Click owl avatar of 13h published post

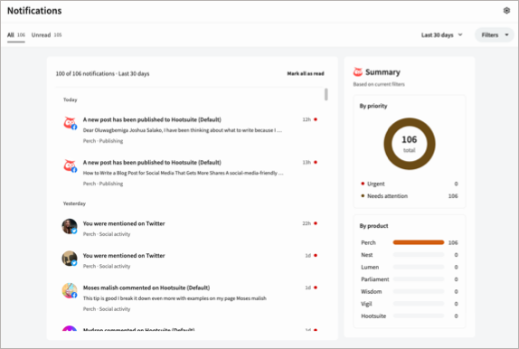[70, 165]
